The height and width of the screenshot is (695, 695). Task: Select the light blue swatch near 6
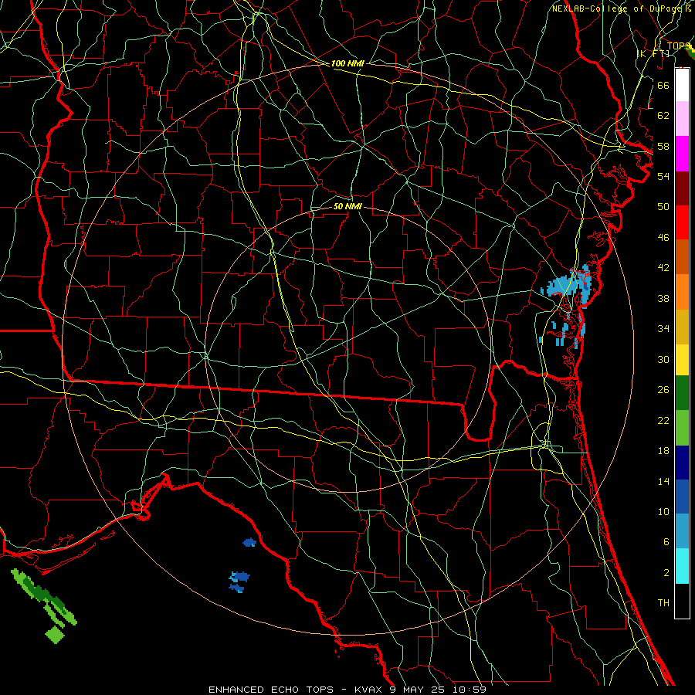pos(682,531)
